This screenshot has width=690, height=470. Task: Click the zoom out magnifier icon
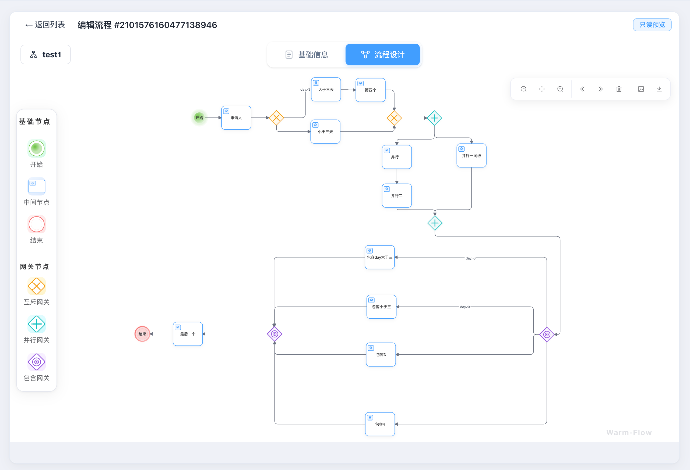point(523,89)
